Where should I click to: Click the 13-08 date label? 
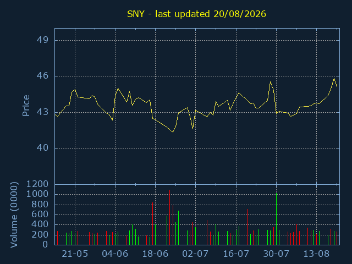tap(316, 254)
